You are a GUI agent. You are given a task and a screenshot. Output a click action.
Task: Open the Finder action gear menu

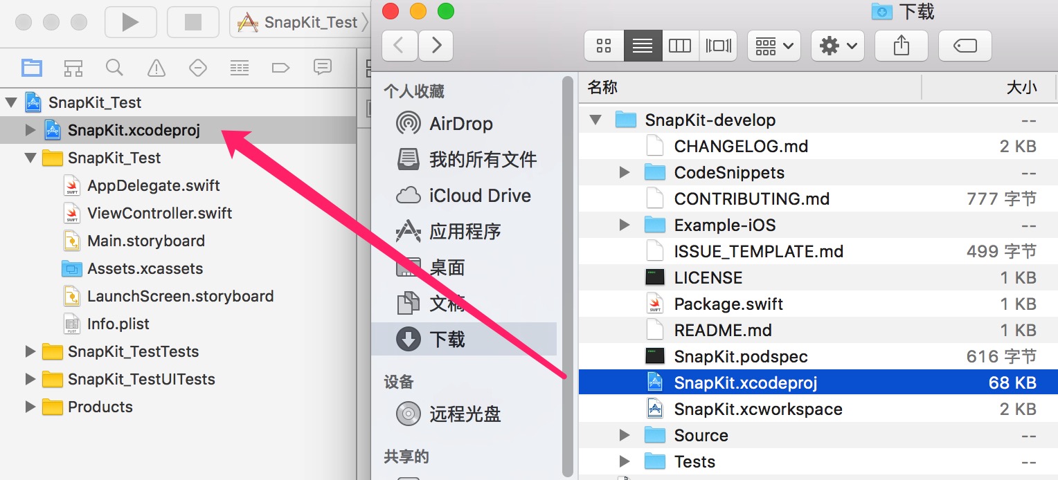pos(838,46)
